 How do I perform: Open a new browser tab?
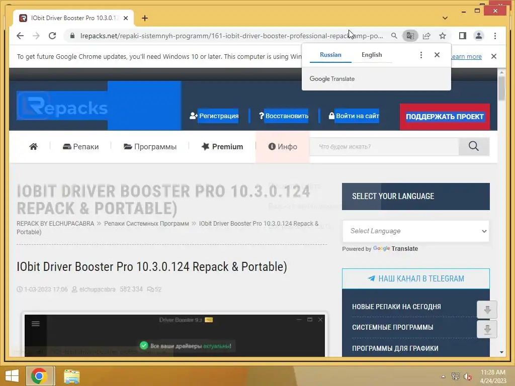tap(145, 18)
